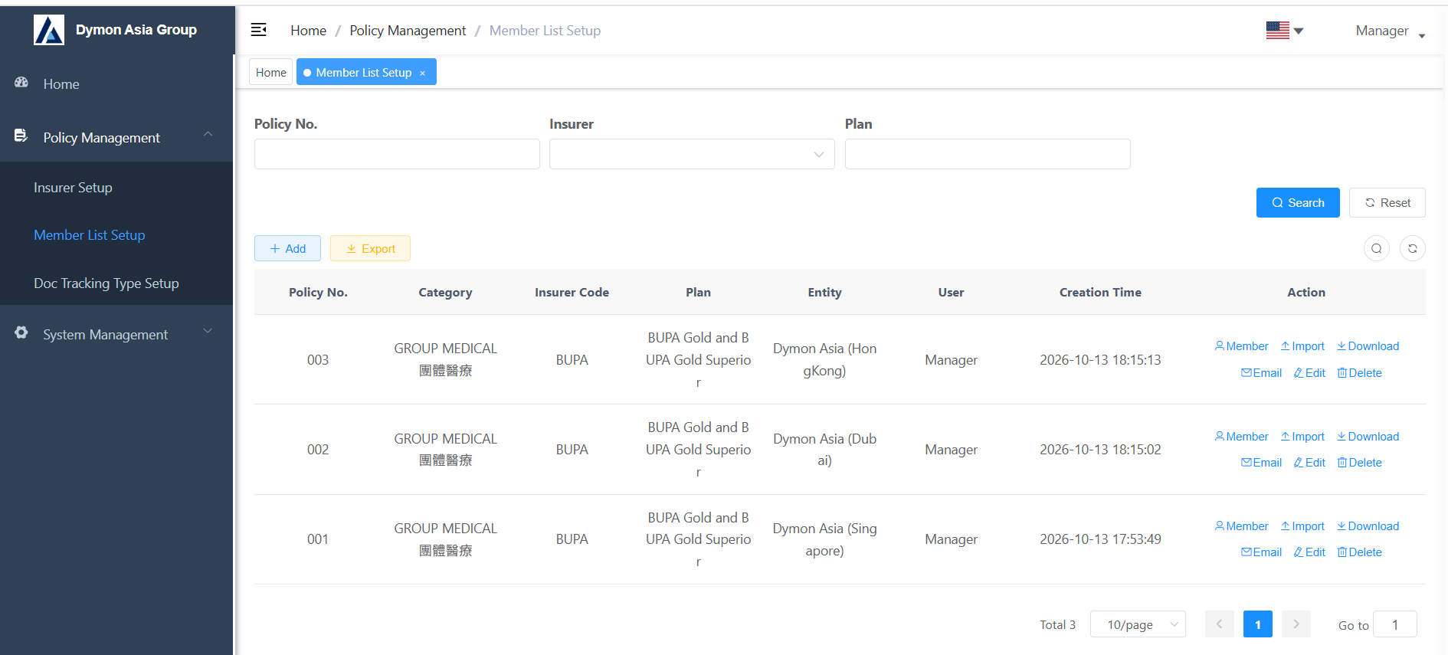Expand the System Management menu
Image resolution: width=1448 pixels, height=655 pixels.
click(x=116, y=334)
